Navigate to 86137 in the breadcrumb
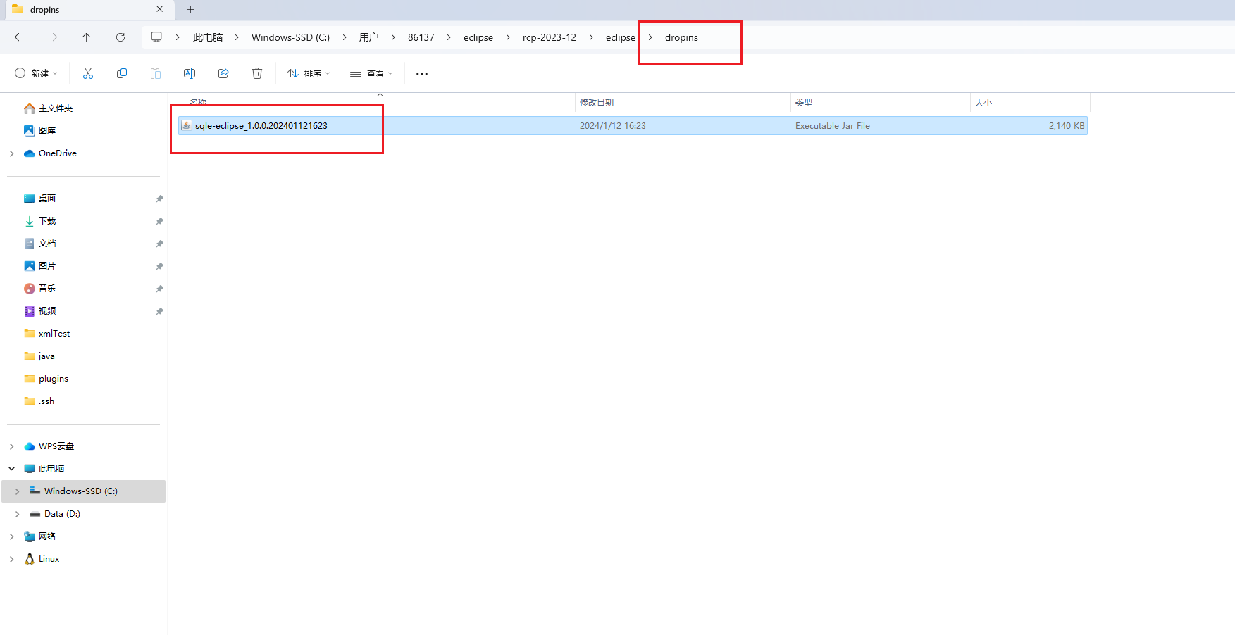 tap(421, 37)
